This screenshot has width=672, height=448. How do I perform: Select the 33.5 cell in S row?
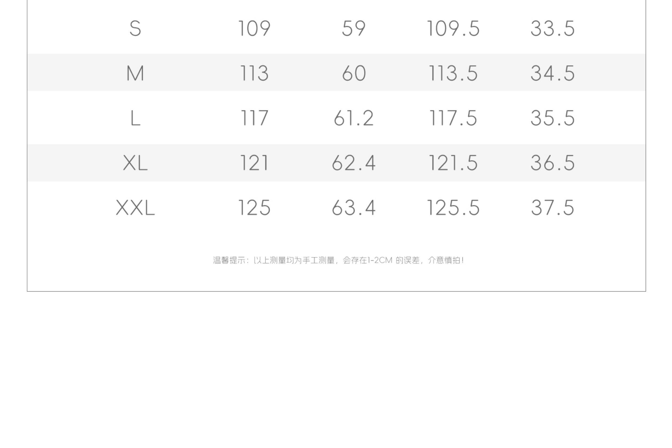coord(553,28)
